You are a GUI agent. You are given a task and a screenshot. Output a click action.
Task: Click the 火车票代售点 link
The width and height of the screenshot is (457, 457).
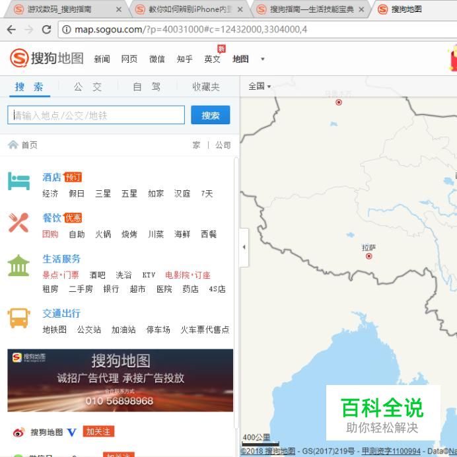click(205, 330)
